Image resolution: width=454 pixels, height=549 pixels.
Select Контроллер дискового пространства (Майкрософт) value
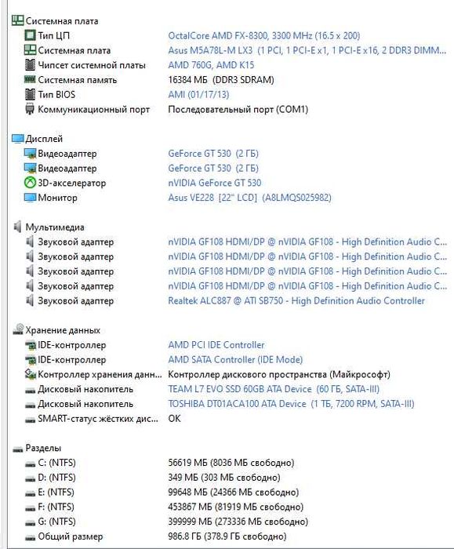pos(279,374)
